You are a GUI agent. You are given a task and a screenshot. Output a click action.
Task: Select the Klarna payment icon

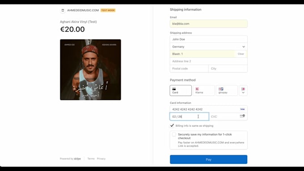197,89
